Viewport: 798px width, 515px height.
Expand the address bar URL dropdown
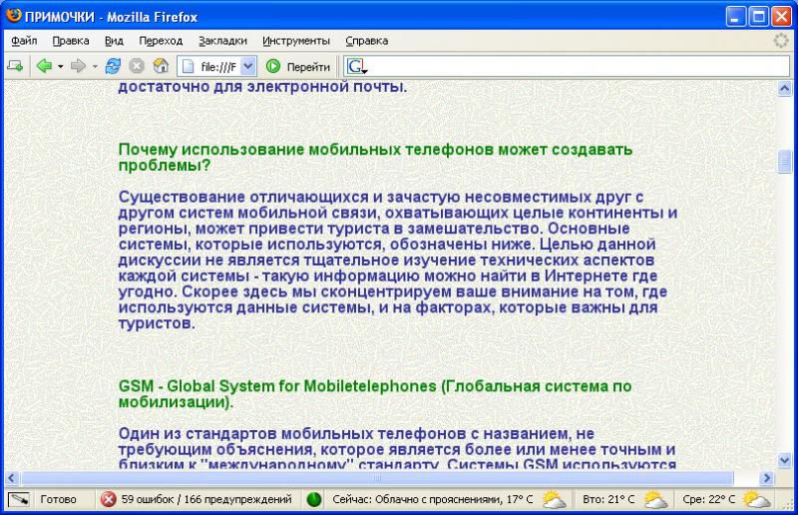click(x=247, y=66)
